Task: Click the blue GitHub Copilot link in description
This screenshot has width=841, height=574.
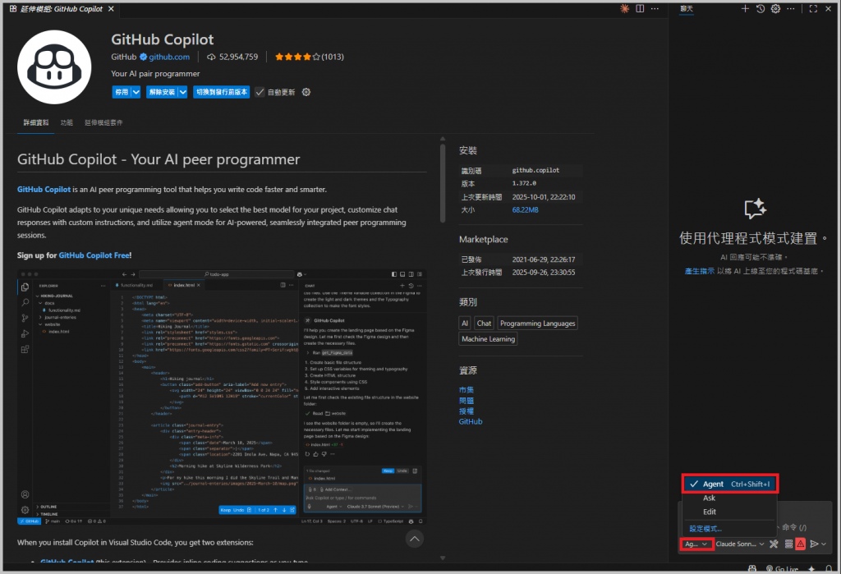Action: 44,190
